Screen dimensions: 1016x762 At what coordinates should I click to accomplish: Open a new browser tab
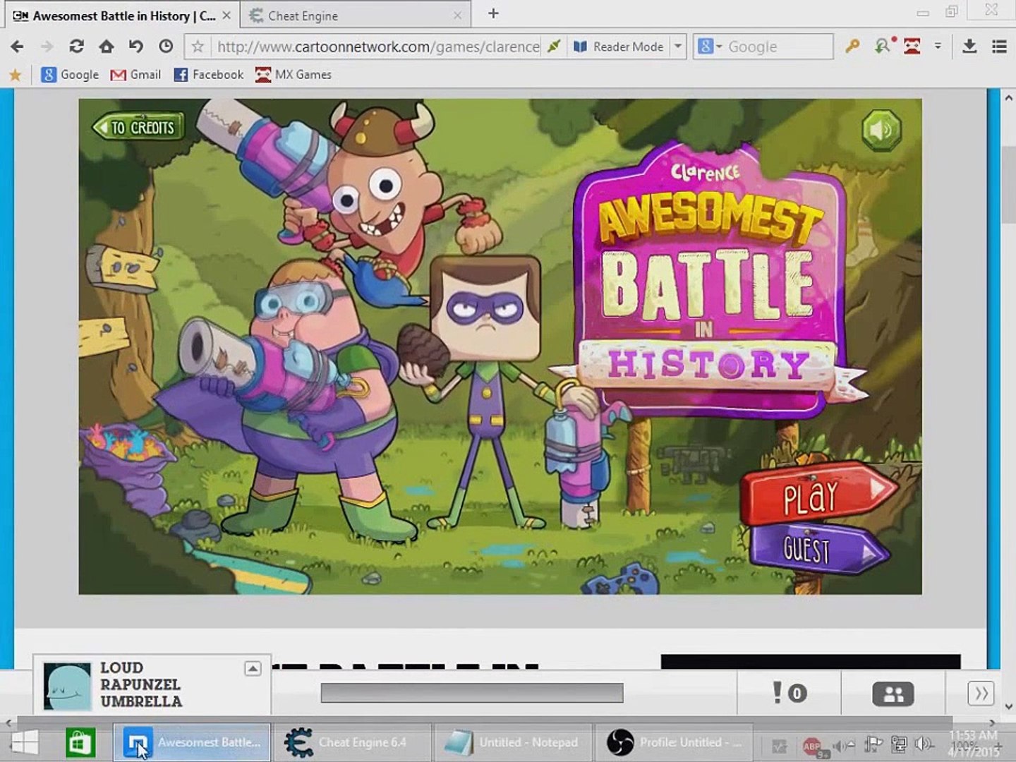coord(493,13)
